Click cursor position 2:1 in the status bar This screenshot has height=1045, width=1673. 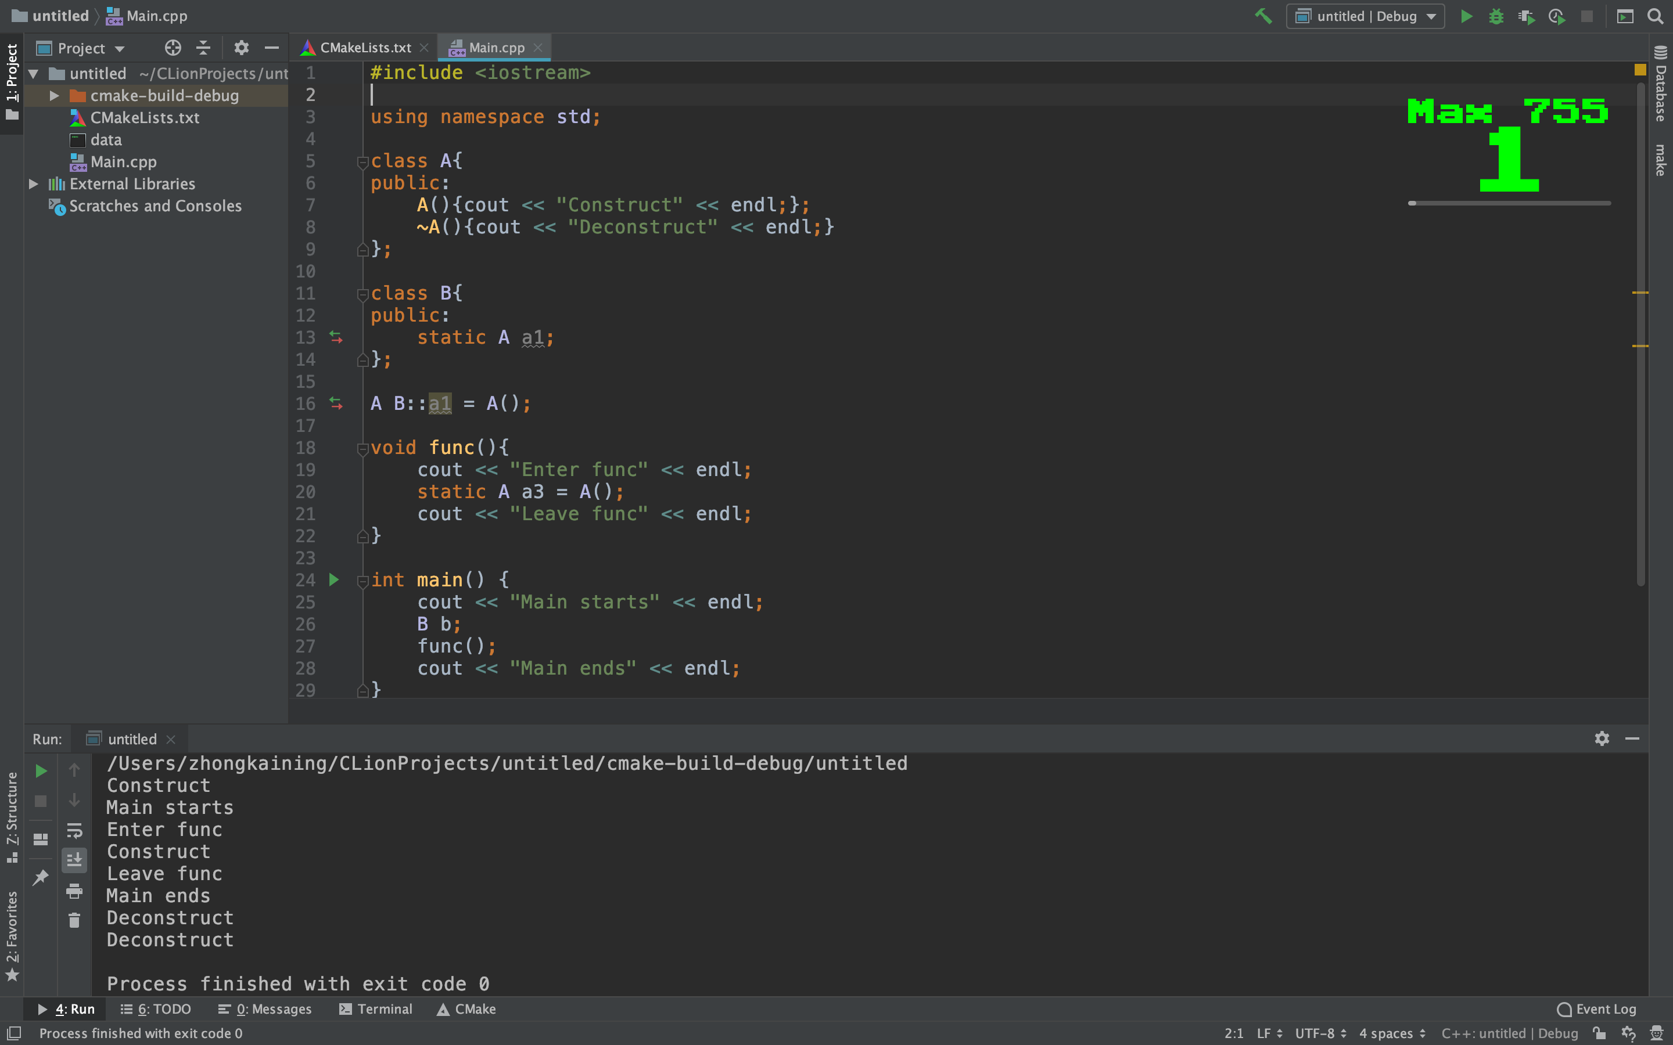tap(1234, 1033)
